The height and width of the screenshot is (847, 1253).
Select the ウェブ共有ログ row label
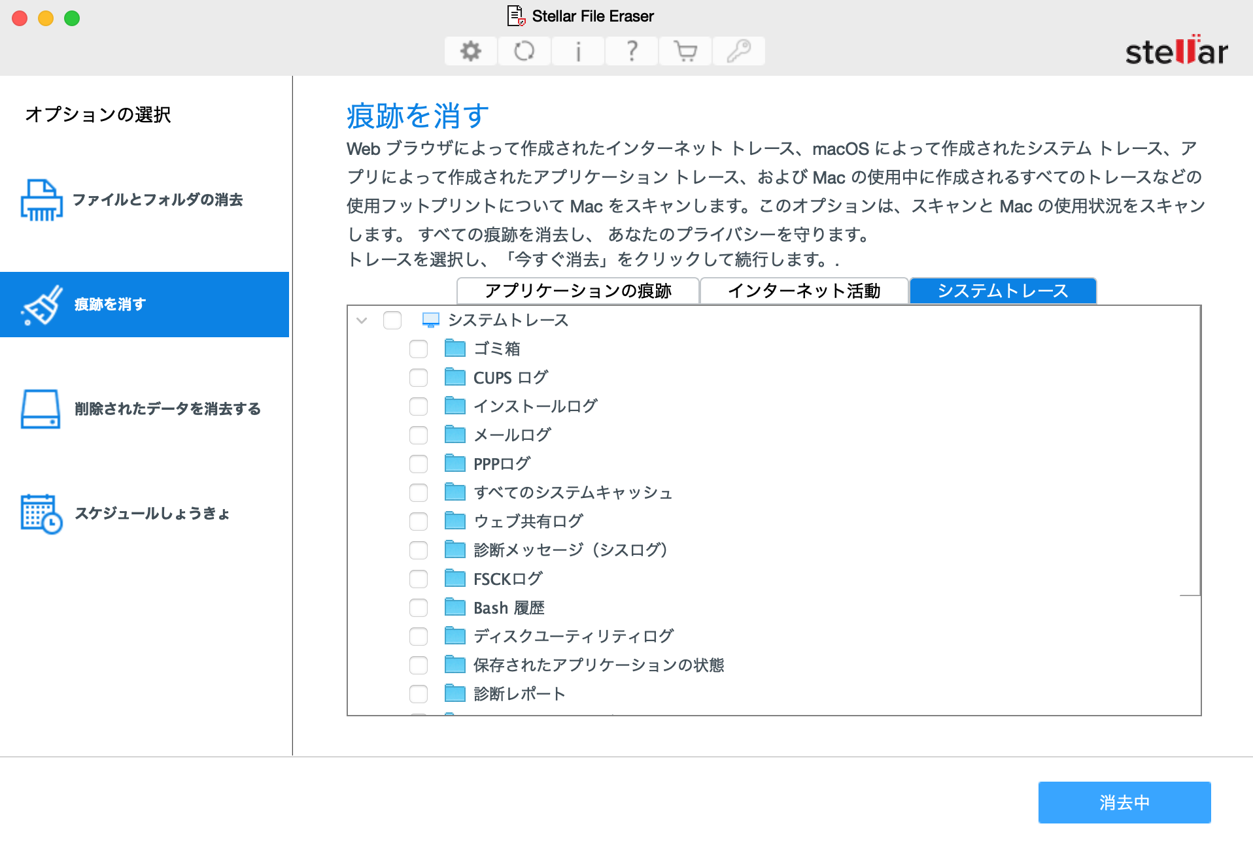[528, 522]
